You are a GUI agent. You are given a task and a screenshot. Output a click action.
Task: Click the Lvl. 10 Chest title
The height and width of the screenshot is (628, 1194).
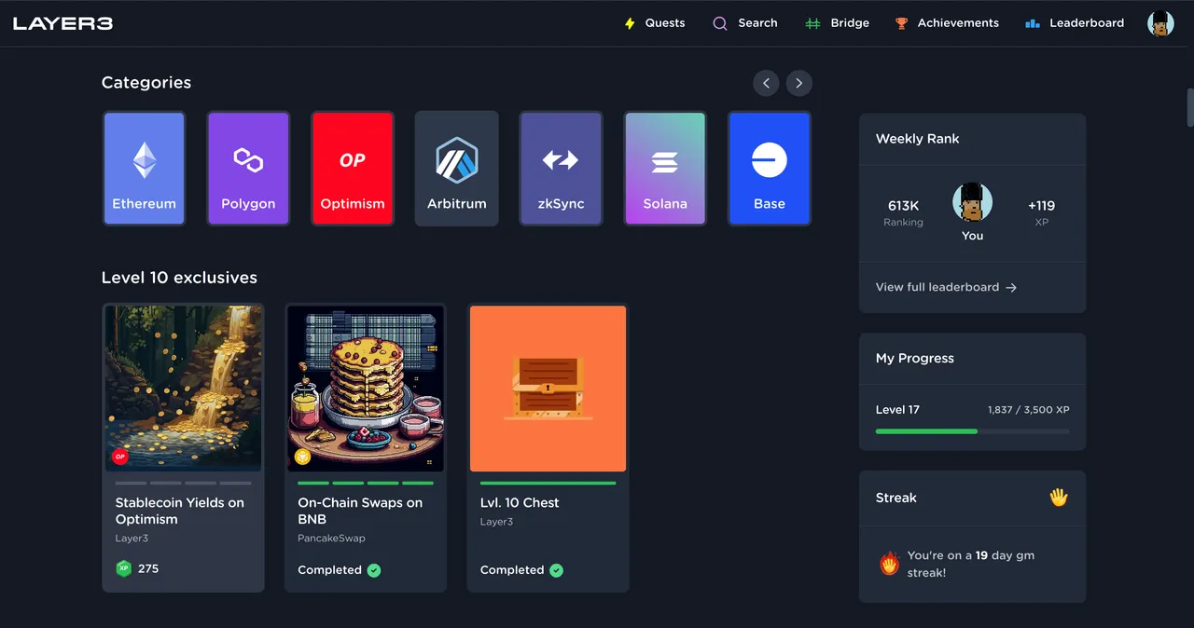(x=520, y=502)
